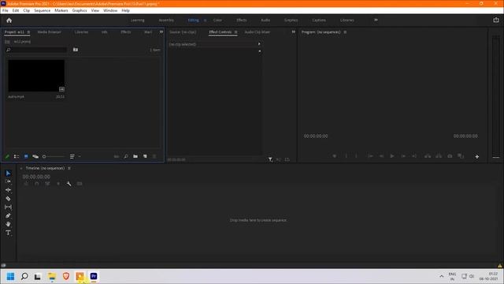Toggle Snap in Timeline
Image resolution: width=504 pixels, height=284 pixels.
tap(37, 184)
